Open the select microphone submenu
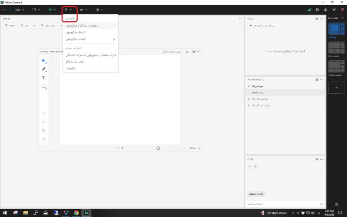Viewport: 347px width, 217px height. click(x=90, y=39)
